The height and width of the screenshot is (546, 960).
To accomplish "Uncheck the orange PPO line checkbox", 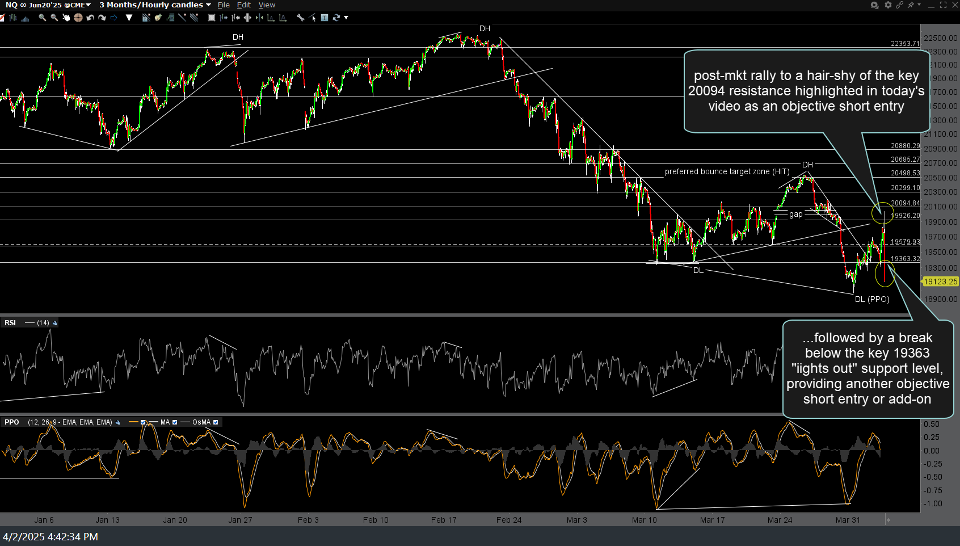I will pyautogui.click(x=143, y=422).
